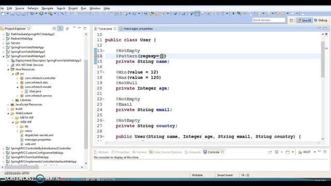Click the Pin Console icon

coord(270,152)
